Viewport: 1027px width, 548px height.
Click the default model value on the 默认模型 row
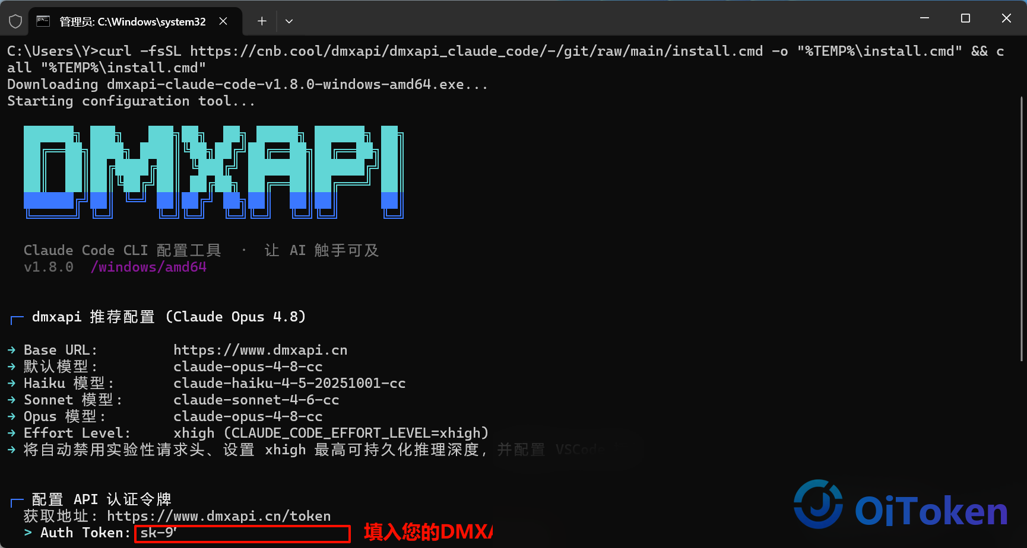pos(248,367)
